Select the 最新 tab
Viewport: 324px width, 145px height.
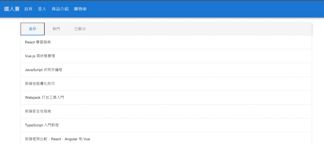[33, 29]
